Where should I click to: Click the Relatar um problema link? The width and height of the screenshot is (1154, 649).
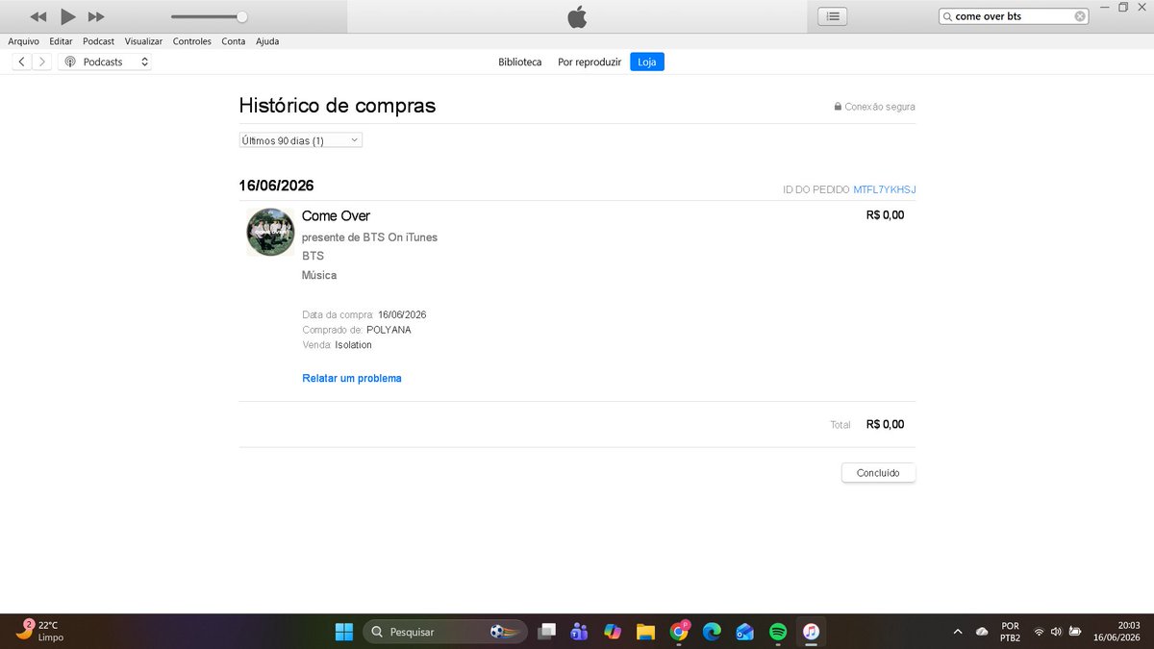coord(352,378)
